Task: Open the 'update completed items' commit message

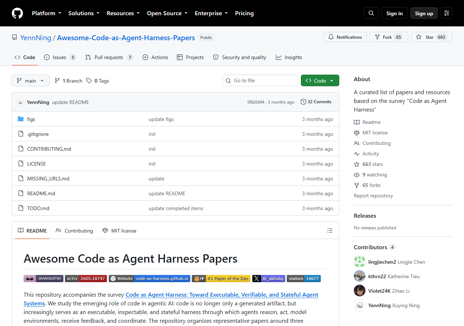Action: pyautogui.click(x=176, y=208)
